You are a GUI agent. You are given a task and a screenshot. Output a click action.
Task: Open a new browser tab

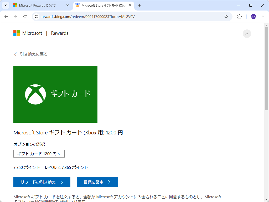click(139, 5)
